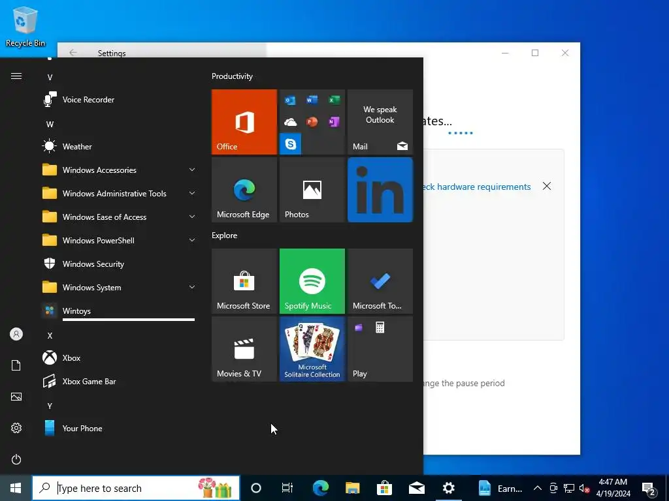Go back in Settings window
Image resolution: width=669 pixels, height=501 pixels.
click(x=73, y=52)
